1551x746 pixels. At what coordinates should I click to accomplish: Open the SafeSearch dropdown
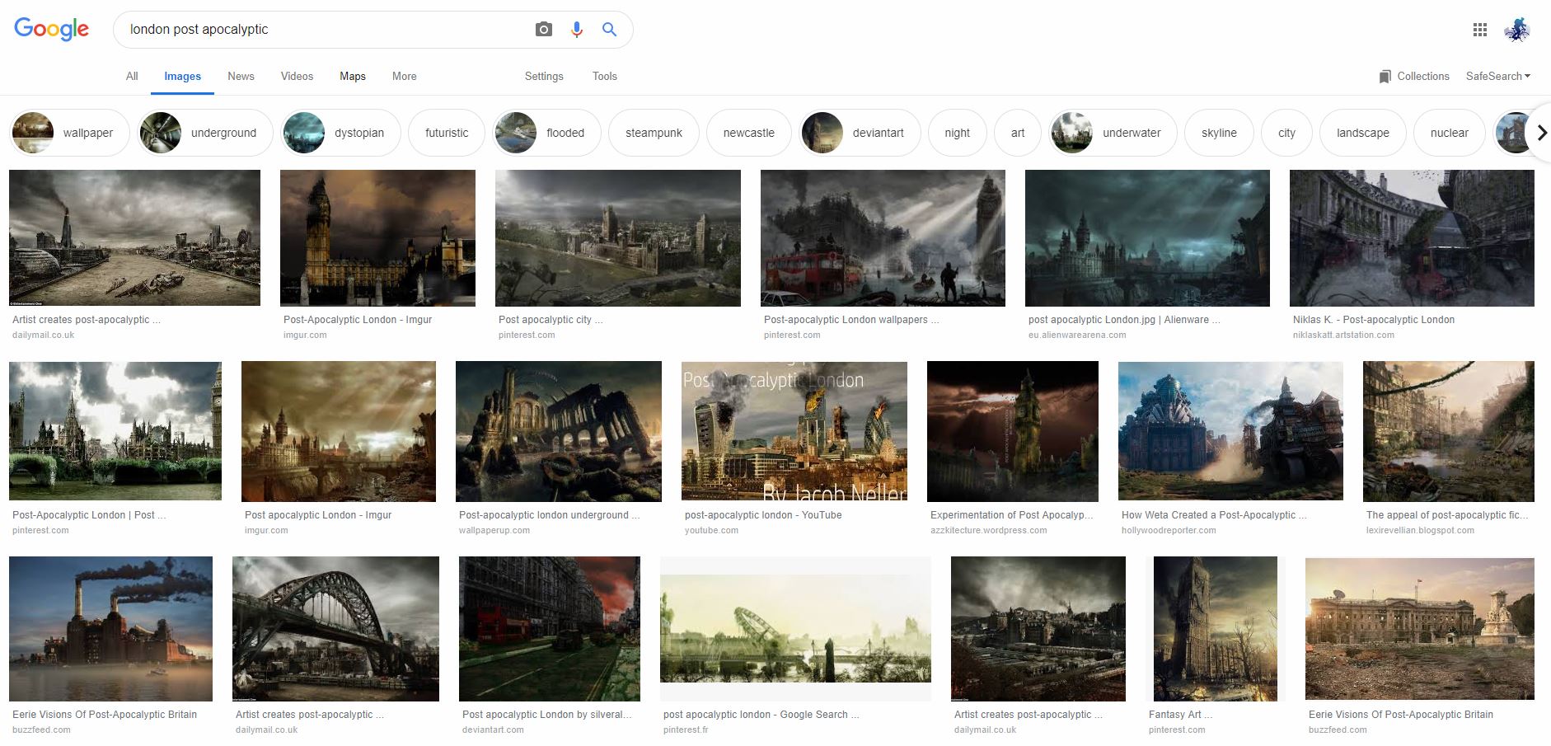coord(1497,76)
